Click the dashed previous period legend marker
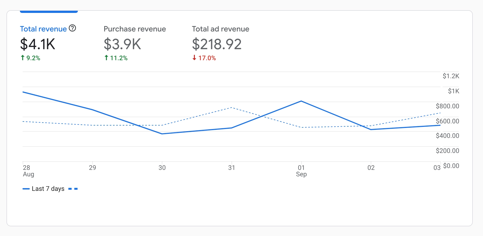483x236 pixels. [73, 189]
